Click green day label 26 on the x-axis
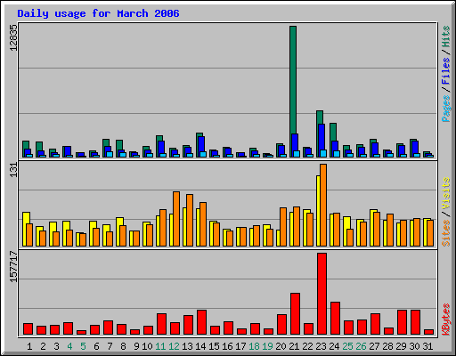 point(361,346)
